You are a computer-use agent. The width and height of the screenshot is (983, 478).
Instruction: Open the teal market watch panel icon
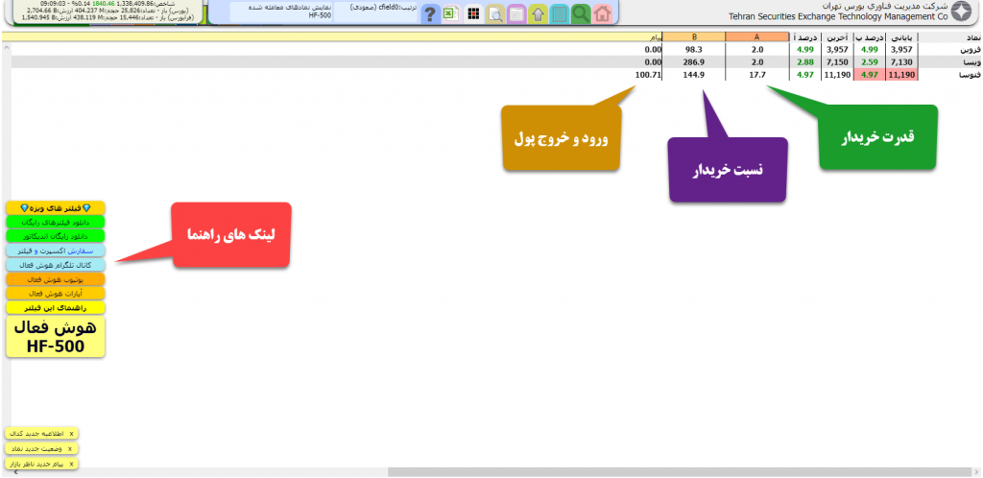(560, 13)
